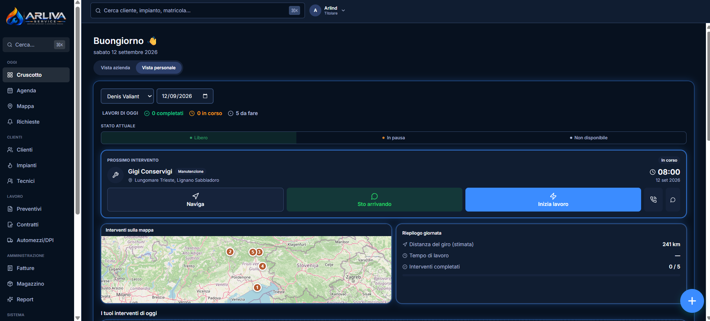The image size is (710, 321).
Task: Click the phone call icon button
Action: [653, 200]
